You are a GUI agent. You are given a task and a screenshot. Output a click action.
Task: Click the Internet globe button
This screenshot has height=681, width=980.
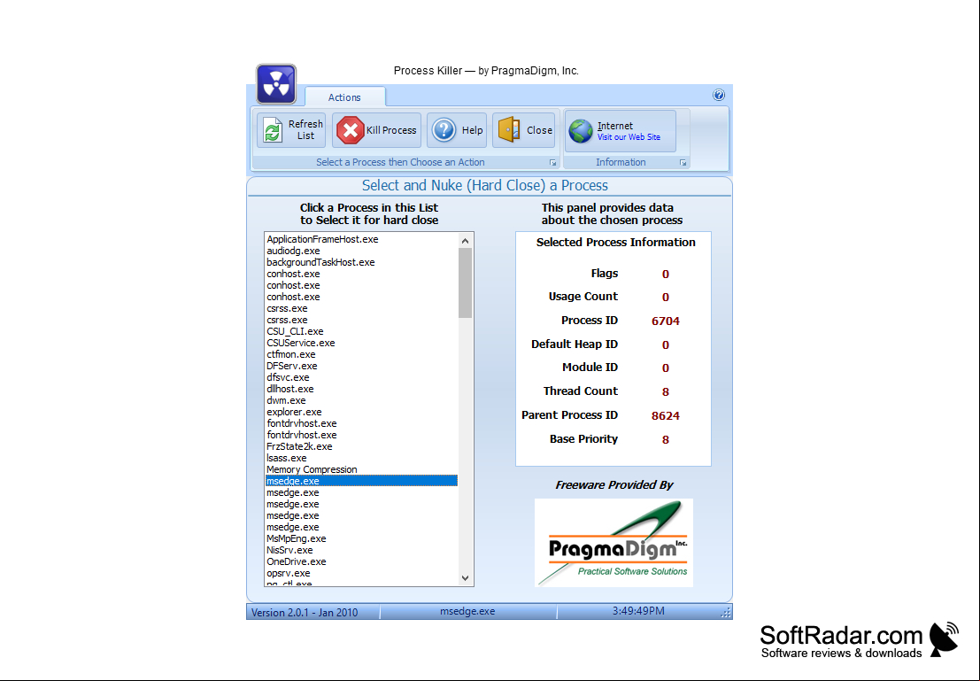620,131
